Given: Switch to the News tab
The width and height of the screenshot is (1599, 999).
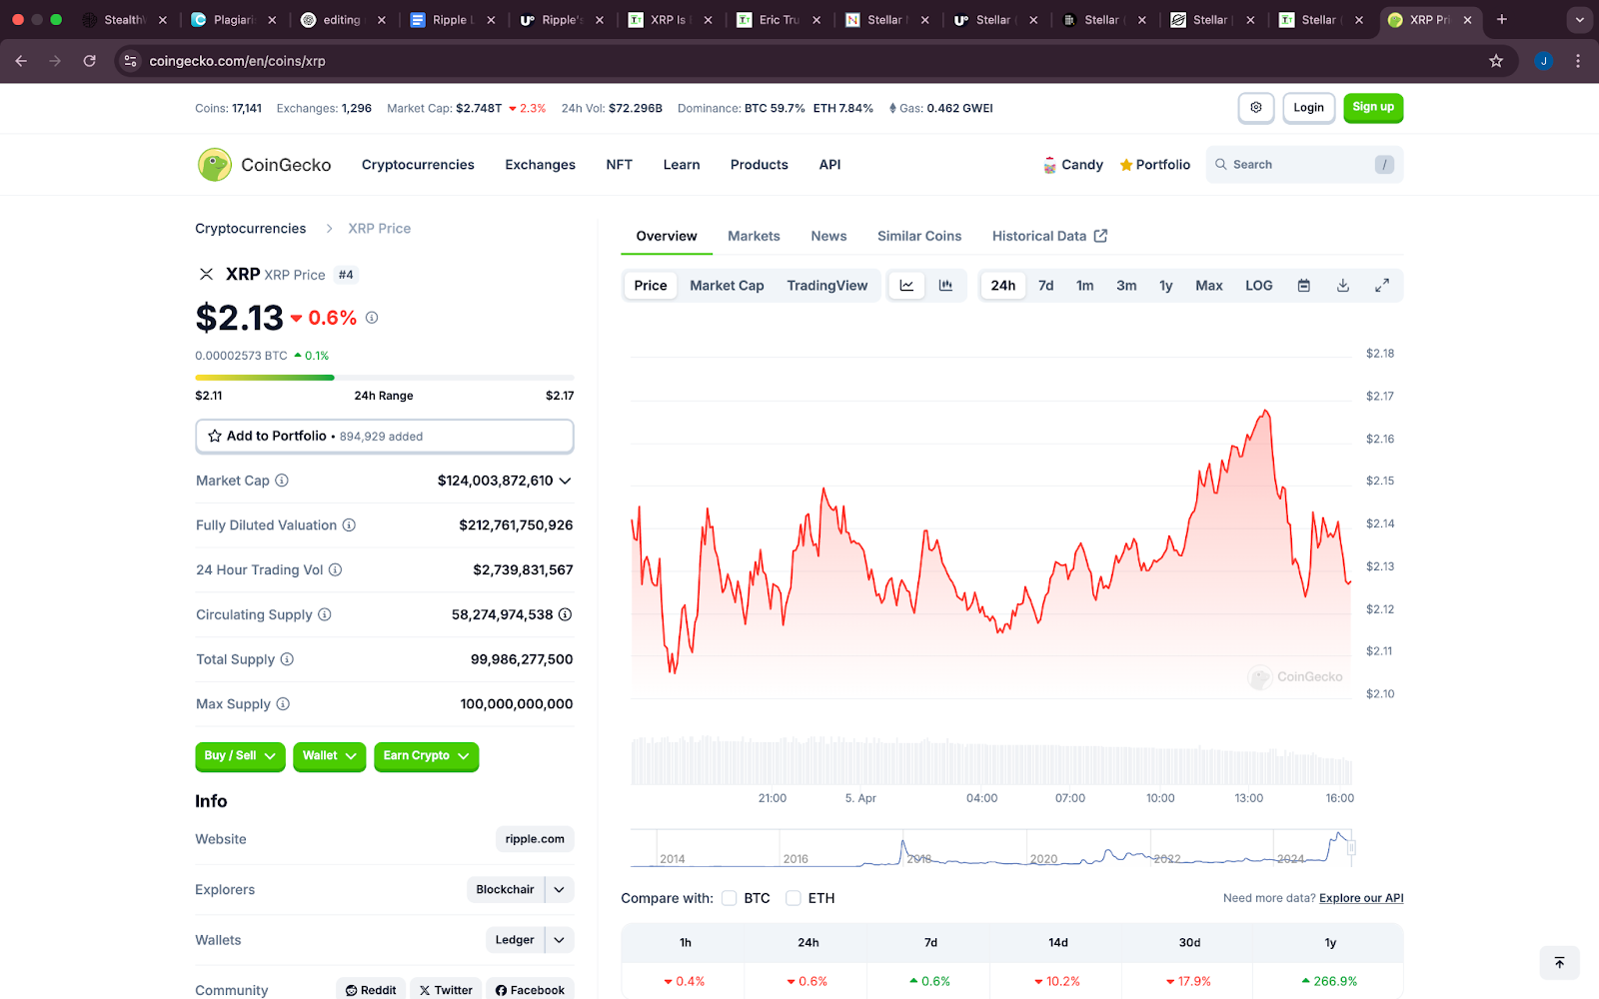Looking at the screenshot, I should click(x=828, y=236).
